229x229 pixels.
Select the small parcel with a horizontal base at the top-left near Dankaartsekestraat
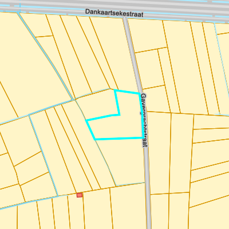36,25
